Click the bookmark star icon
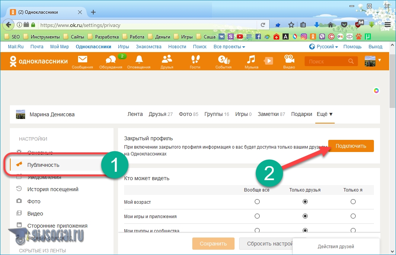396x255 pixels. (x=291, y=25)
